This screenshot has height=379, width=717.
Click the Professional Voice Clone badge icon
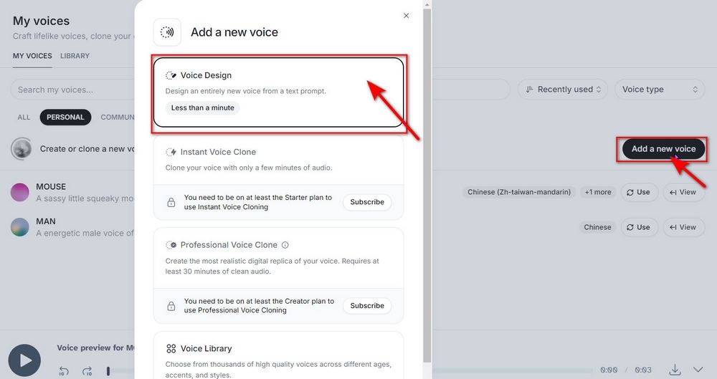pos(171,245)
